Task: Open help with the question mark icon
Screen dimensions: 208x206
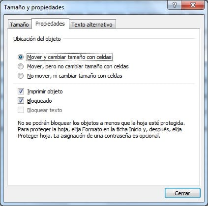Action: [175, 5]
